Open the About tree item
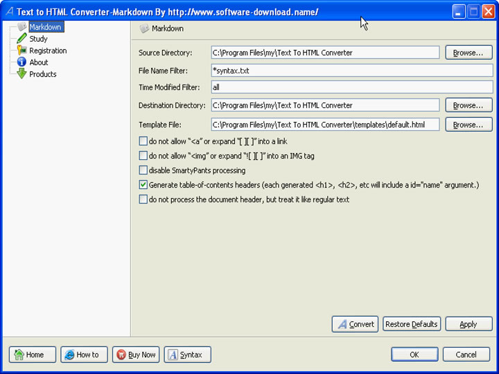The image size is (499, 374). [x=39, y=62]
